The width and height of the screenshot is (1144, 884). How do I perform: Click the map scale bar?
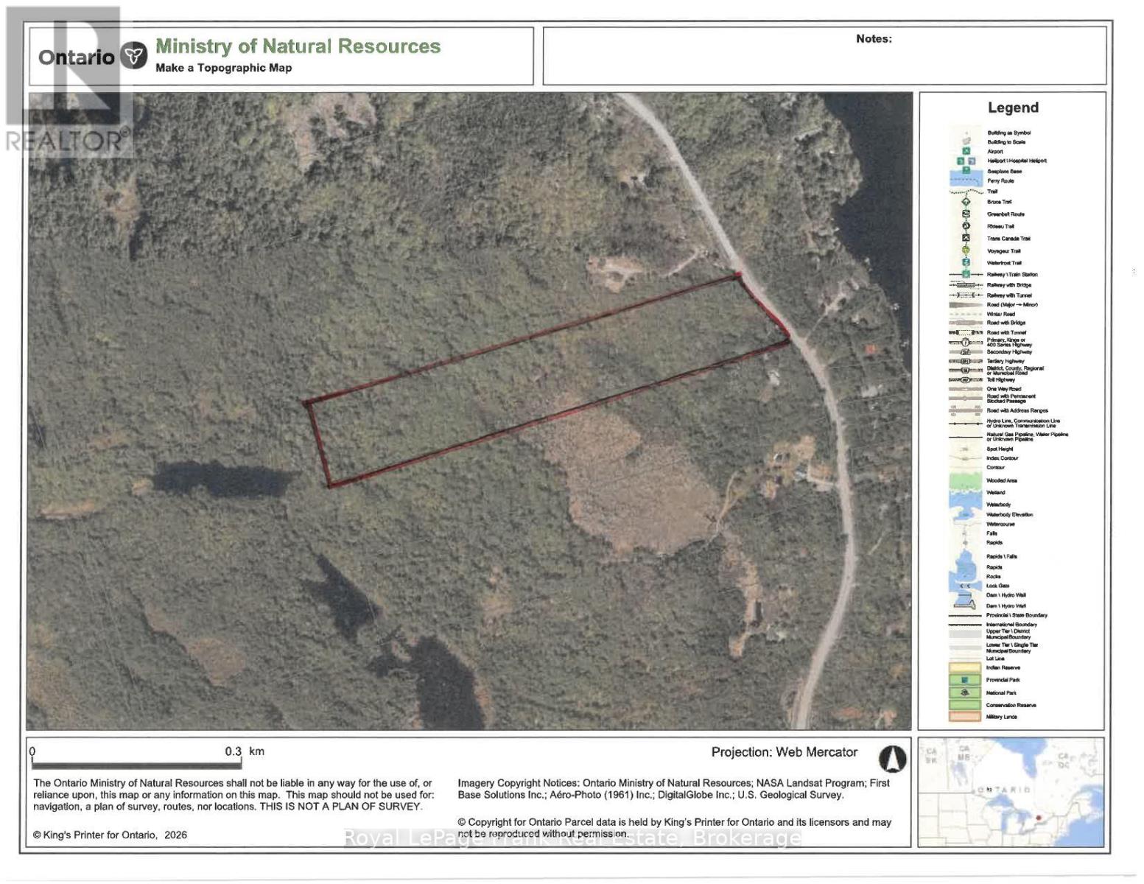coord(136,765)
